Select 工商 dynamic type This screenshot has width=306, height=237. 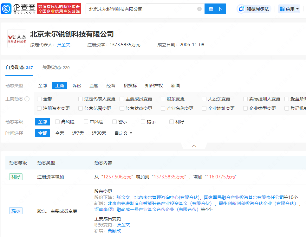click(60, 86)
